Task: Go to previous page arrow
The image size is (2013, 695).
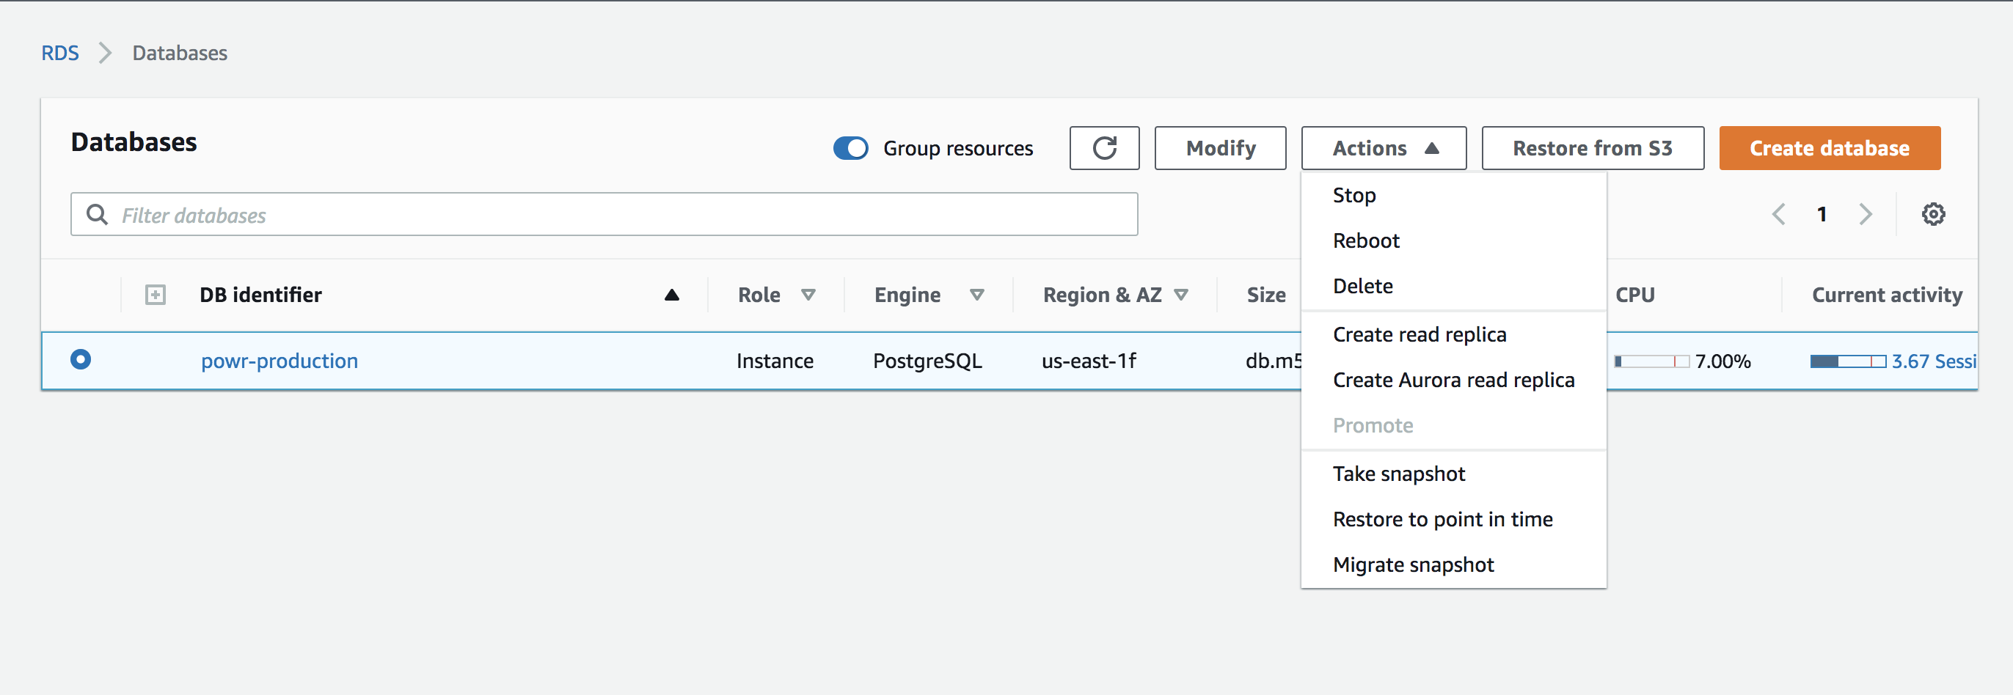Action: [1778, 214]
